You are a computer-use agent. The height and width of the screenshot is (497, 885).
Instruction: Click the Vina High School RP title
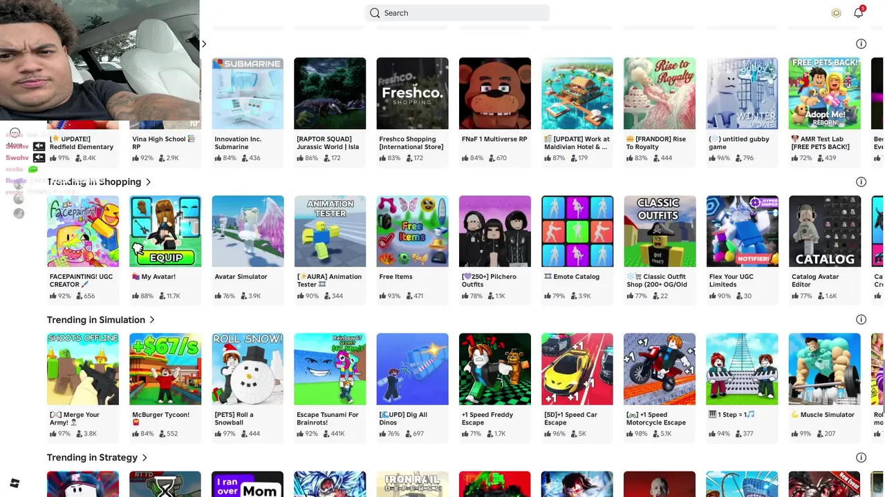pyautogui.click(x=164, y=143)
